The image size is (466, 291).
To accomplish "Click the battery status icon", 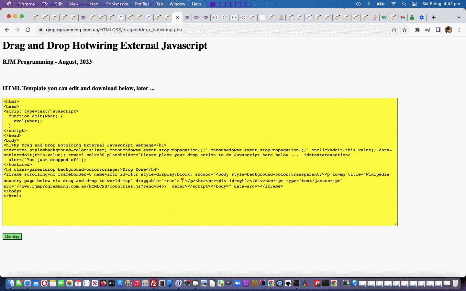I will tap(381, 4).
